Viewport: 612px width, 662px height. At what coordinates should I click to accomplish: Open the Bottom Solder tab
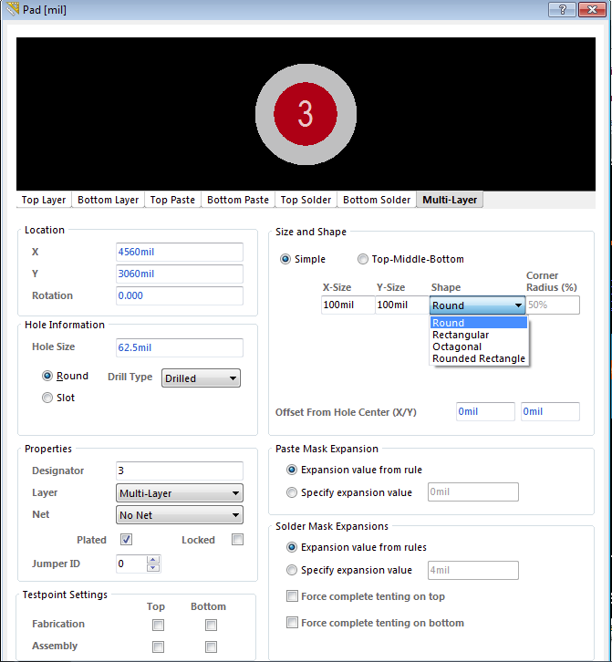tap(377, 200)
